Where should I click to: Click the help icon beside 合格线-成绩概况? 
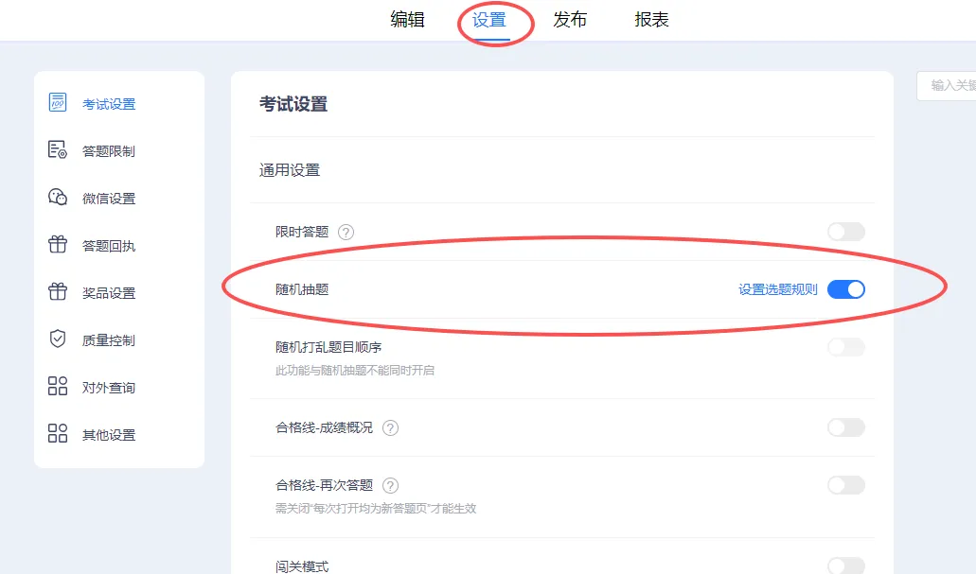(390, 428)
